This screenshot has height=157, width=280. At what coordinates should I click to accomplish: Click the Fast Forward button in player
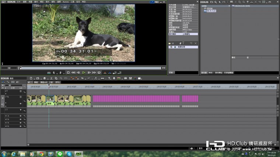[94, 73]
